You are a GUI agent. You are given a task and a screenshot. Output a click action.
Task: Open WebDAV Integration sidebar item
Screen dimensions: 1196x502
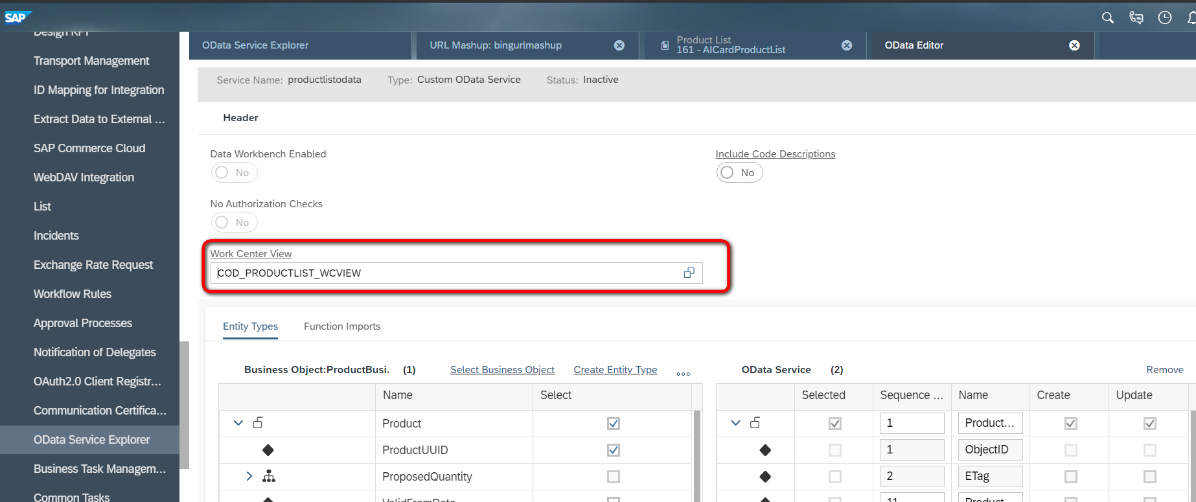click(84, 177)
